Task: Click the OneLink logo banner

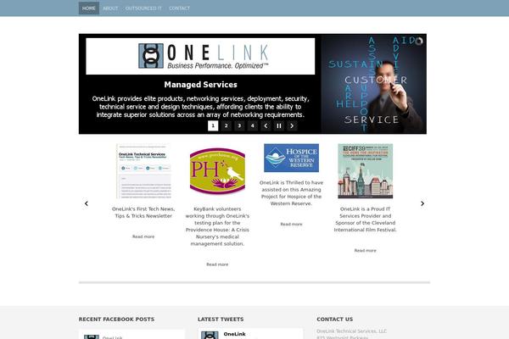Action: [x=200, y=56]
